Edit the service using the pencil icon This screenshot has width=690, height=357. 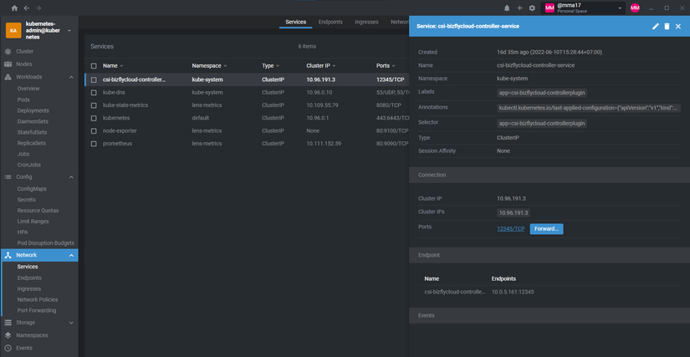[x=656, y=27]
